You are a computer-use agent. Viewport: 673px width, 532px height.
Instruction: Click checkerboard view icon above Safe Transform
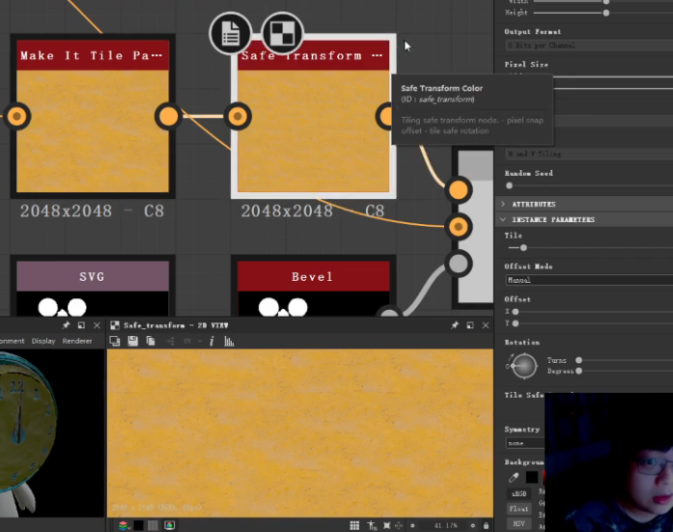click(282, 33)
